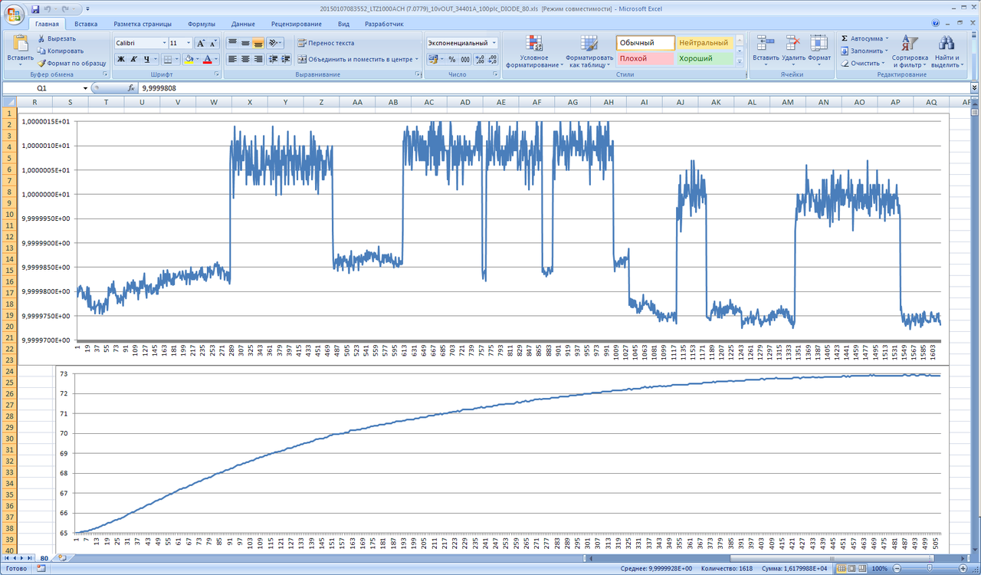Apply red font color A
The height and width of the screenshot is (575, 981).
207,59
